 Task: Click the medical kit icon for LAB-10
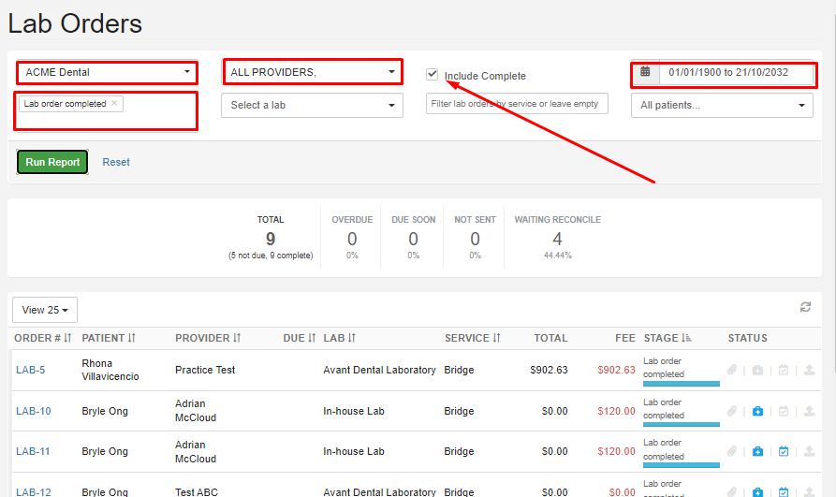tap(757, 411)
